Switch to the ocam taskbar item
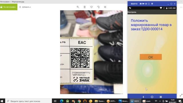The image size is (183, 103). pyautogui.click(x=147, y=101)
